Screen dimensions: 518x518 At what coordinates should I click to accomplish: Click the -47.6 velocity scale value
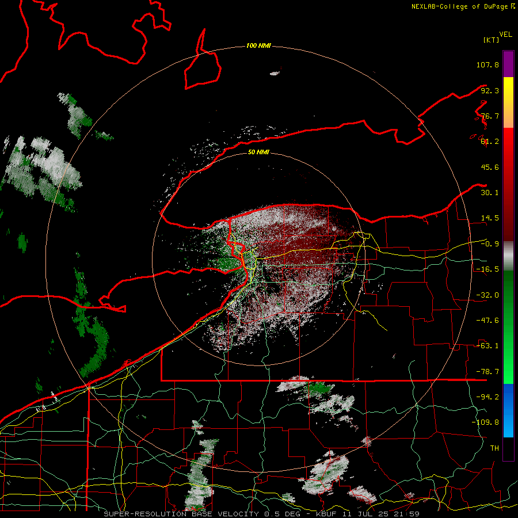pyautogui.click(x=487, y=321)
